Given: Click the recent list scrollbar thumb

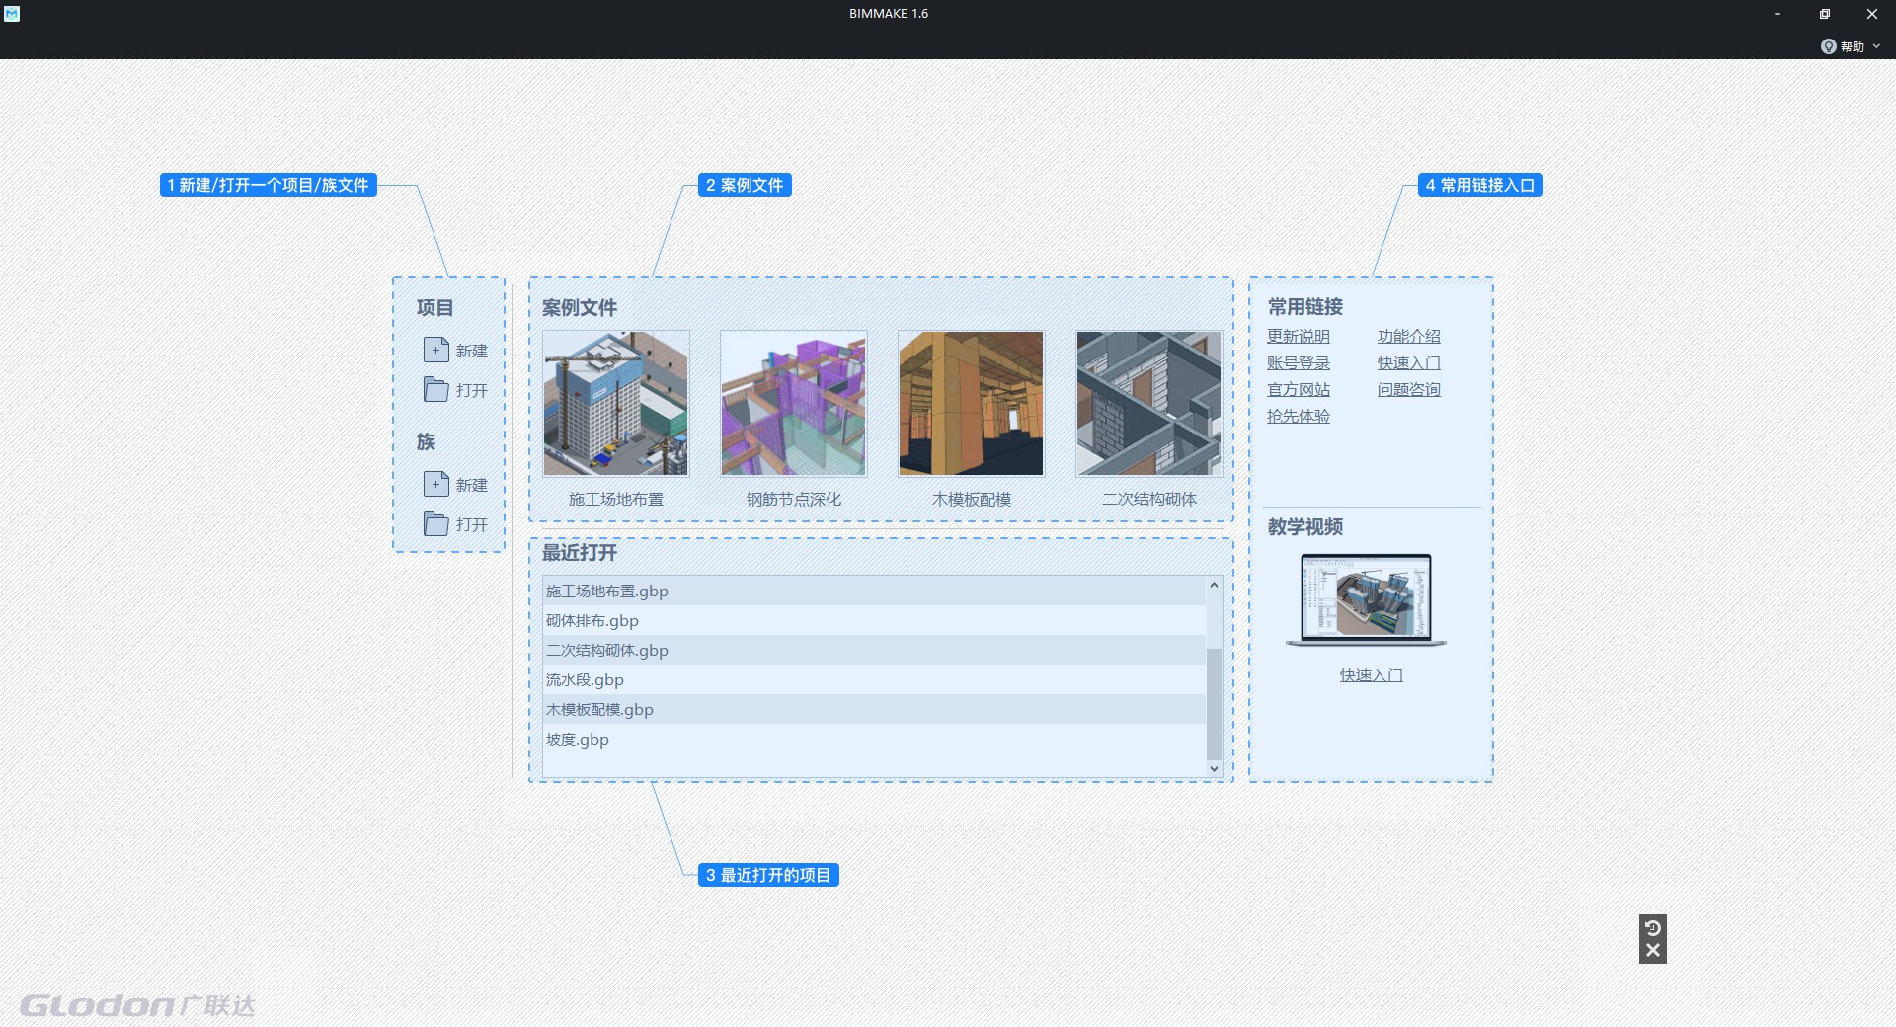Looking at the screenshot, I should coord(1214,704).
